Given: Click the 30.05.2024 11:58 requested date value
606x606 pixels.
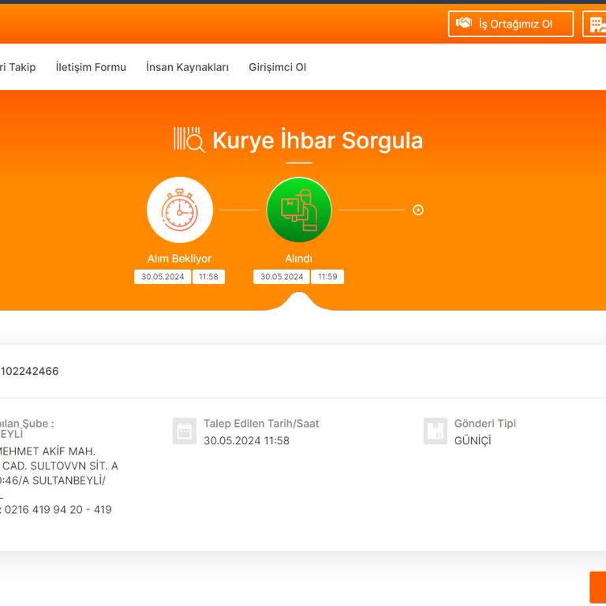Looking at the screenshot, I should click(x=246, y=440).
